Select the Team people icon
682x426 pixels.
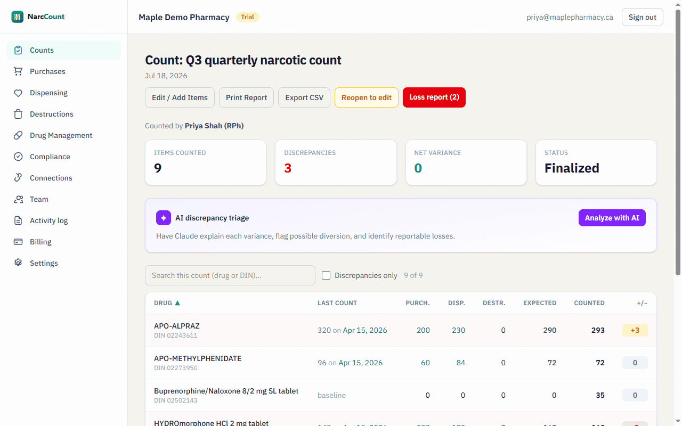coord(18,199)
